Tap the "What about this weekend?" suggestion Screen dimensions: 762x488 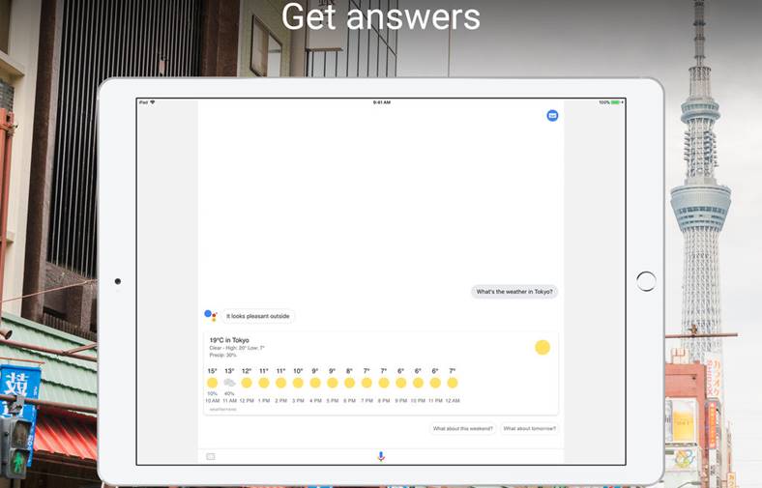462,429
